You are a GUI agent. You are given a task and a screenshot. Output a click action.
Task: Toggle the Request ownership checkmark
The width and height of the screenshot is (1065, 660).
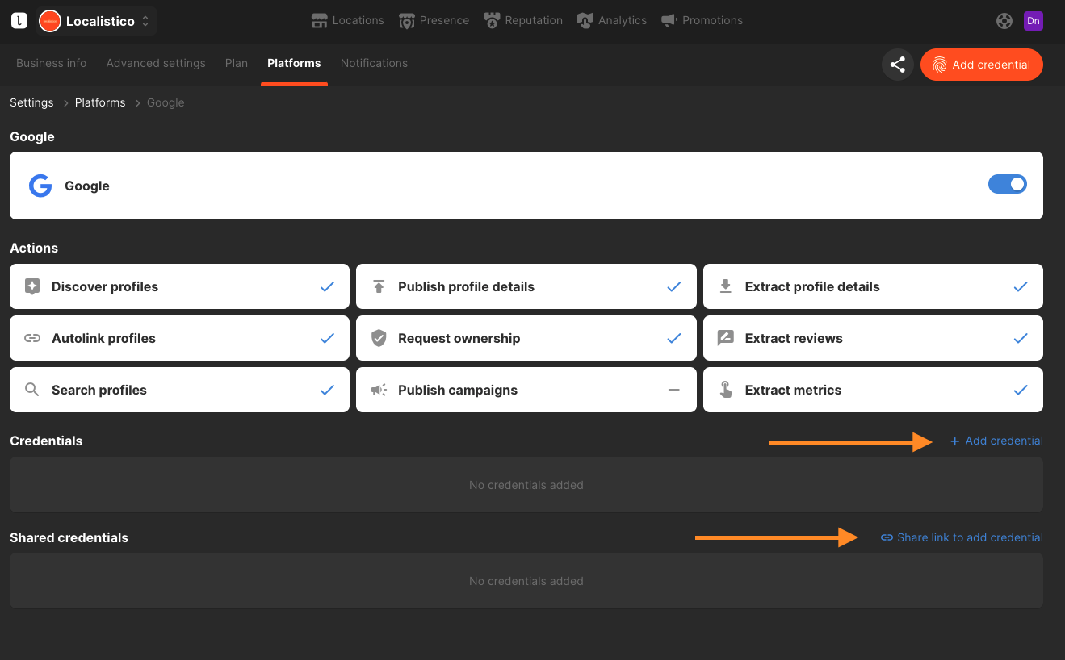click(674, 338)
